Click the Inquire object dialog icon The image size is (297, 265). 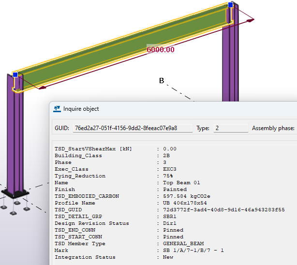pos(57,109)
